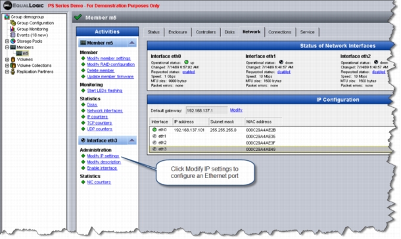Viewport: 401px width, 239px height.
Task: Select the m5 member tree item
Action: [22, 53]
